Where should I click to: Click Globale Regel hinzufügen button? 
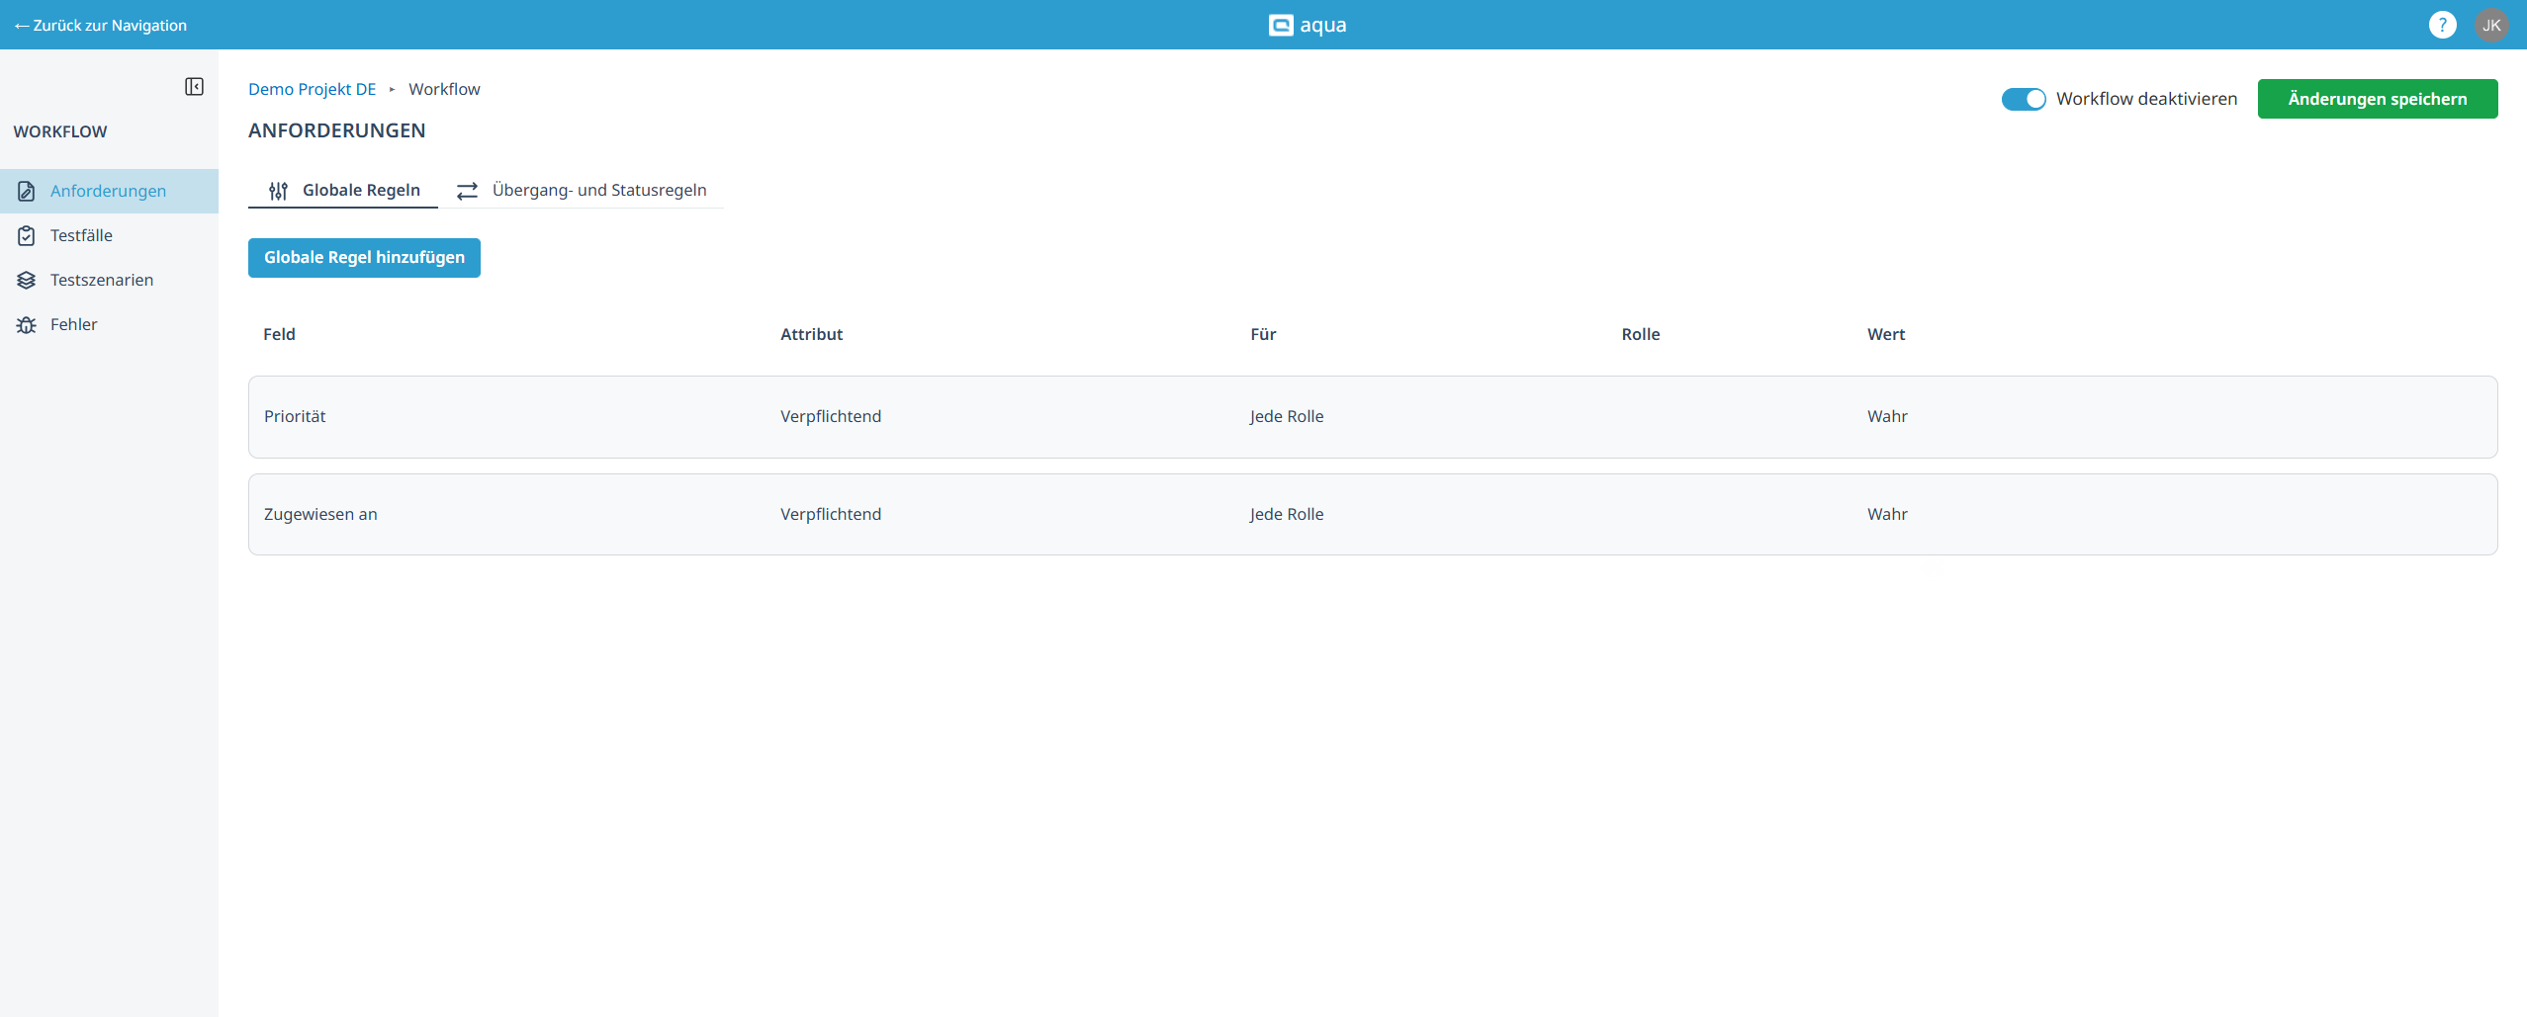364,258
